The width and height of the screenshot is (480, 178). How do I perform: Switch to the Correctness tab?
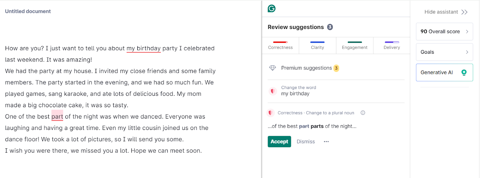pos(280,46)
